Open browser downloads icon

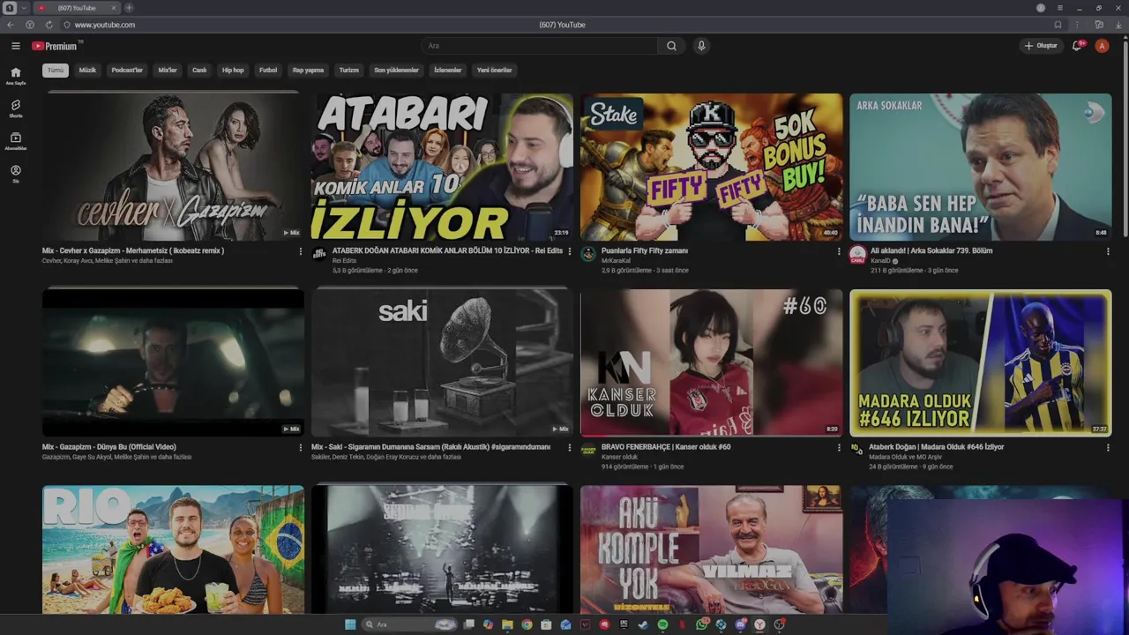tap(1118, 25)
